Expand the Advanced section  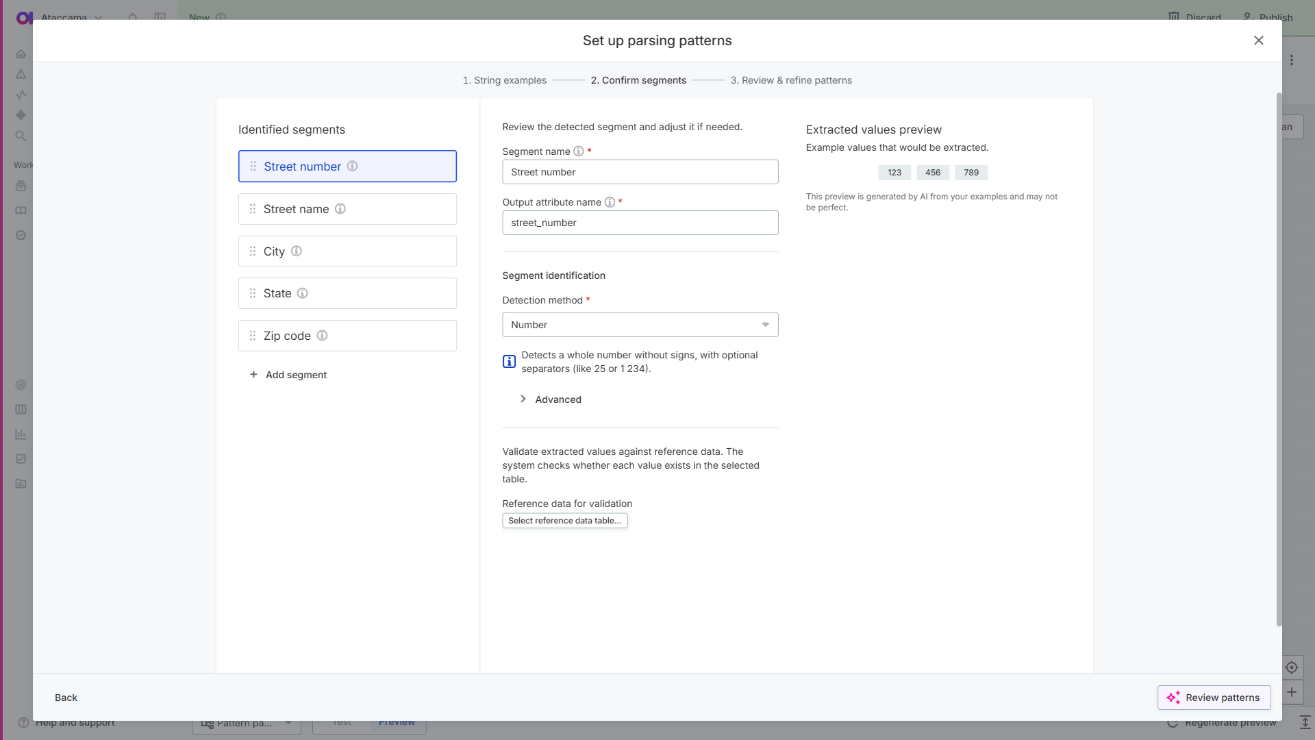click(x=558, y=399)
